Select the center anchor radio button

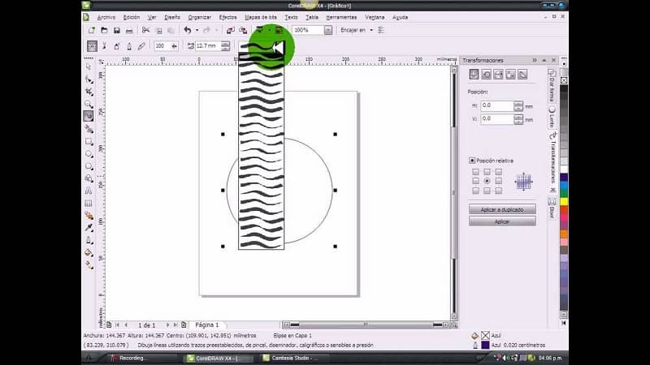487,181
